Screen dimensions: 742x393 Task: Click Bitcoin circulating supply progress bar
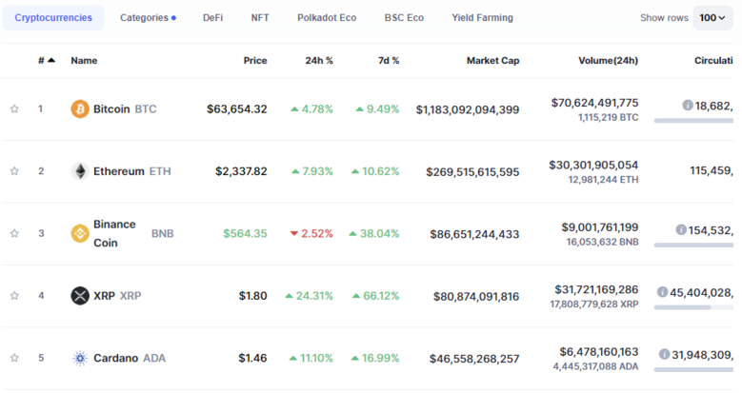tap(693, 121)
